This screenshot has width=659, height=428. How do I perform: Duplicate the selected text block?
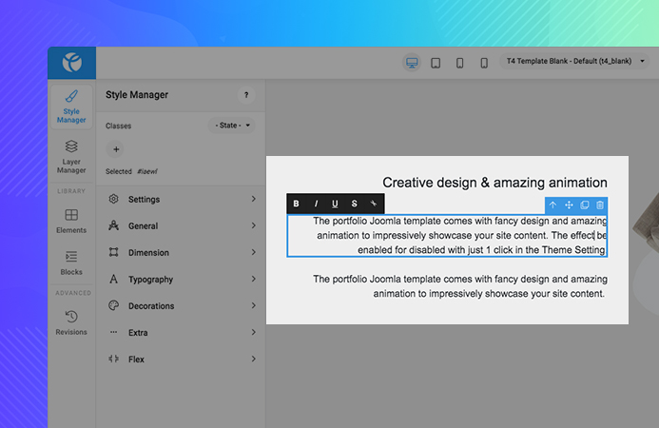[x=584, y=204]
